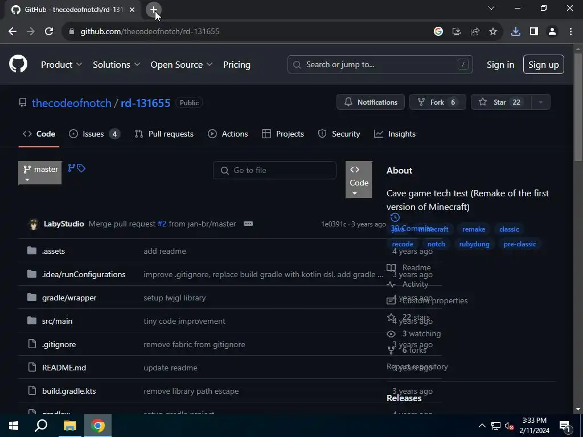Image resolution: width=583 pixels, height=437 pixels.
Task: Open README.md file
Action: coord(64,368)
